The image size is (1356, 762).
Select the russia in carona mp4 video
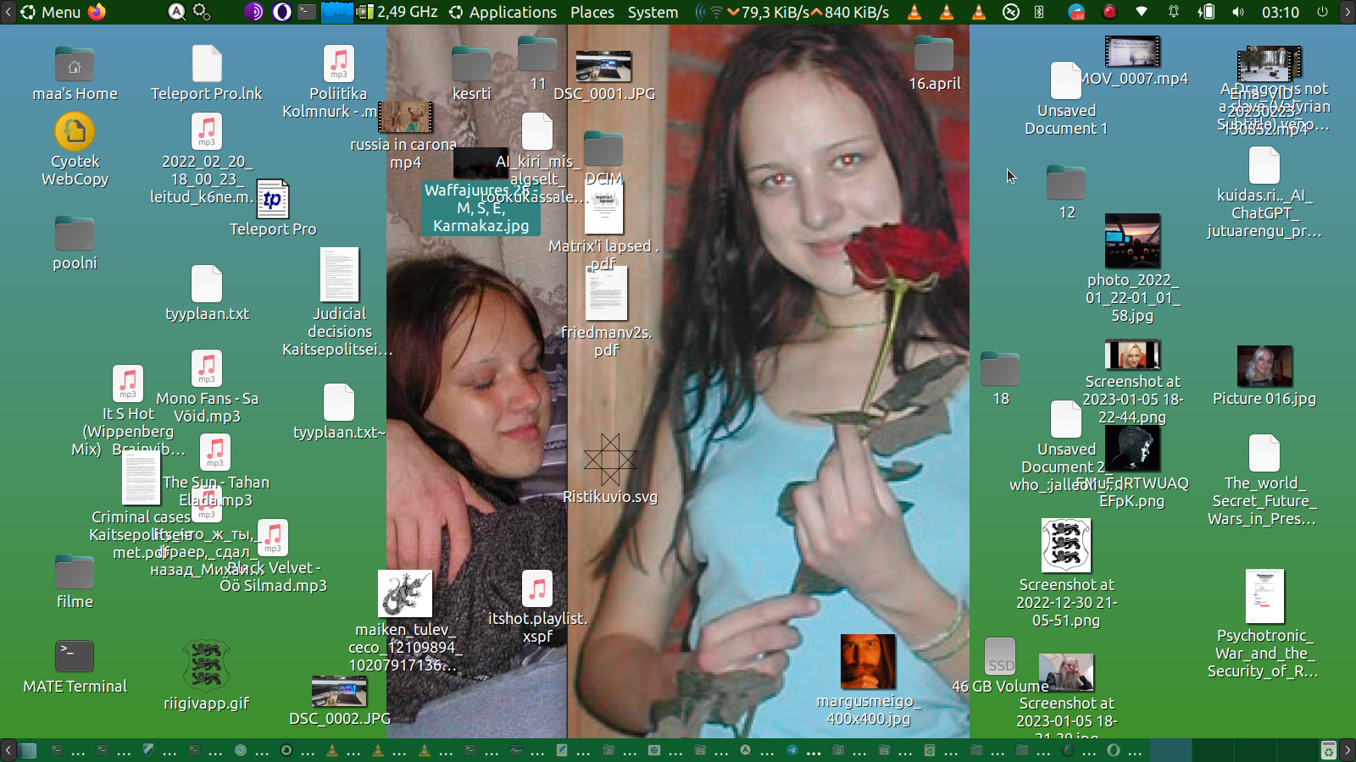pyautogui.click(x=405, y=135)
